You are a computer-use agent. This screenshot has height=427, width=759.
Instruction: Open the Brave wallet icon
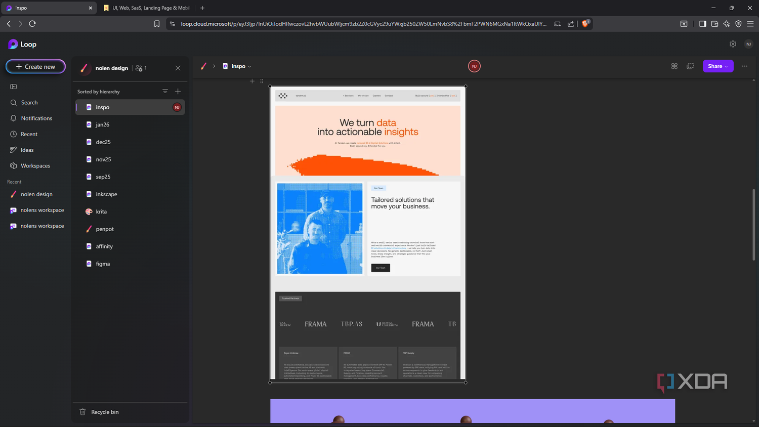pyautogui.click(x=714, y=24)
